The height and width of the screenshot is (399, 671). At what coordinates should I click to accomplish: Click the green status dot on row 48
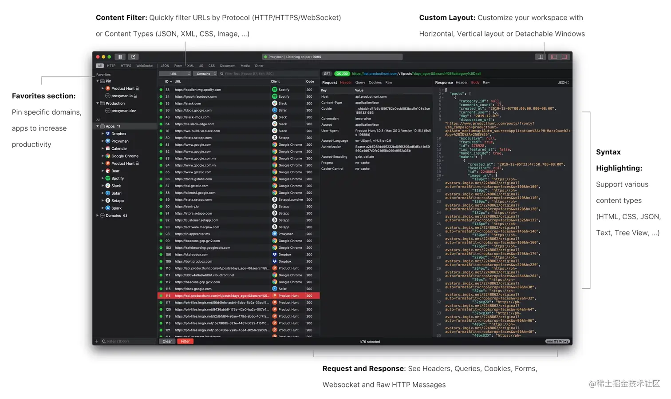pyautogui.click(x=161, y=117)
